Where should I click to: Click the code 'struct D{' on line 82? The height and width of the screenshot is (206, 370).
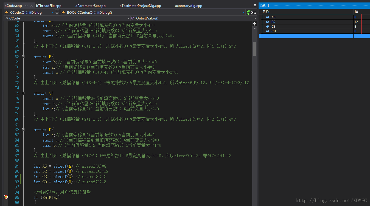(x=44, y=130)
